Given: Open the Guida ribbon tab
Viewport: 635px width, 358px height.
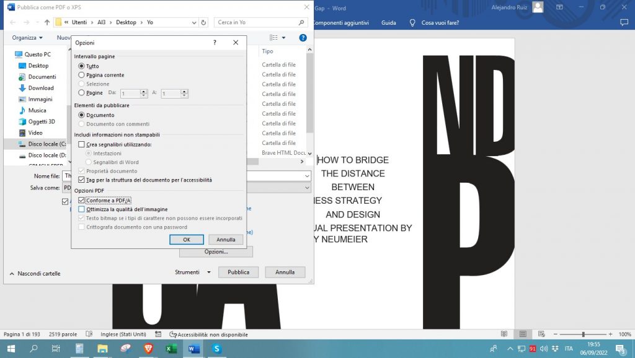Looking at the screenshot, I should point(388,22).
